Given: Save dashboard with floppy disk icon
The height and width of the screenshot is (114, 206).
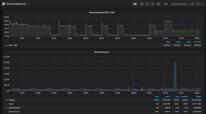Looking at the screenshot, I should [x=153, y=4].
